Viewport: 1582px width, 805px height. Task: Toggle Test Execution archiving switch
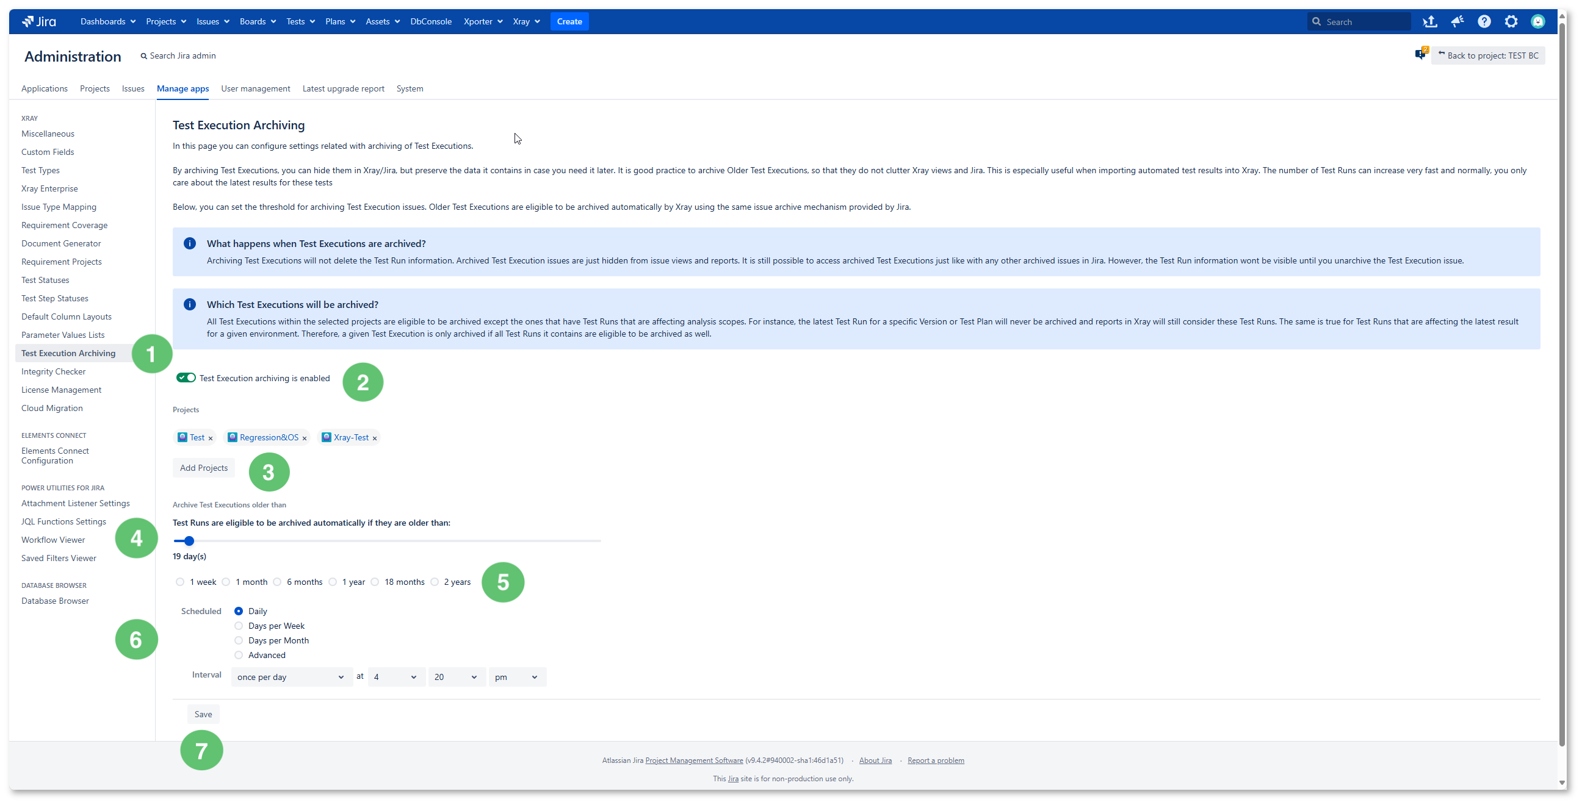coord(186,377)
